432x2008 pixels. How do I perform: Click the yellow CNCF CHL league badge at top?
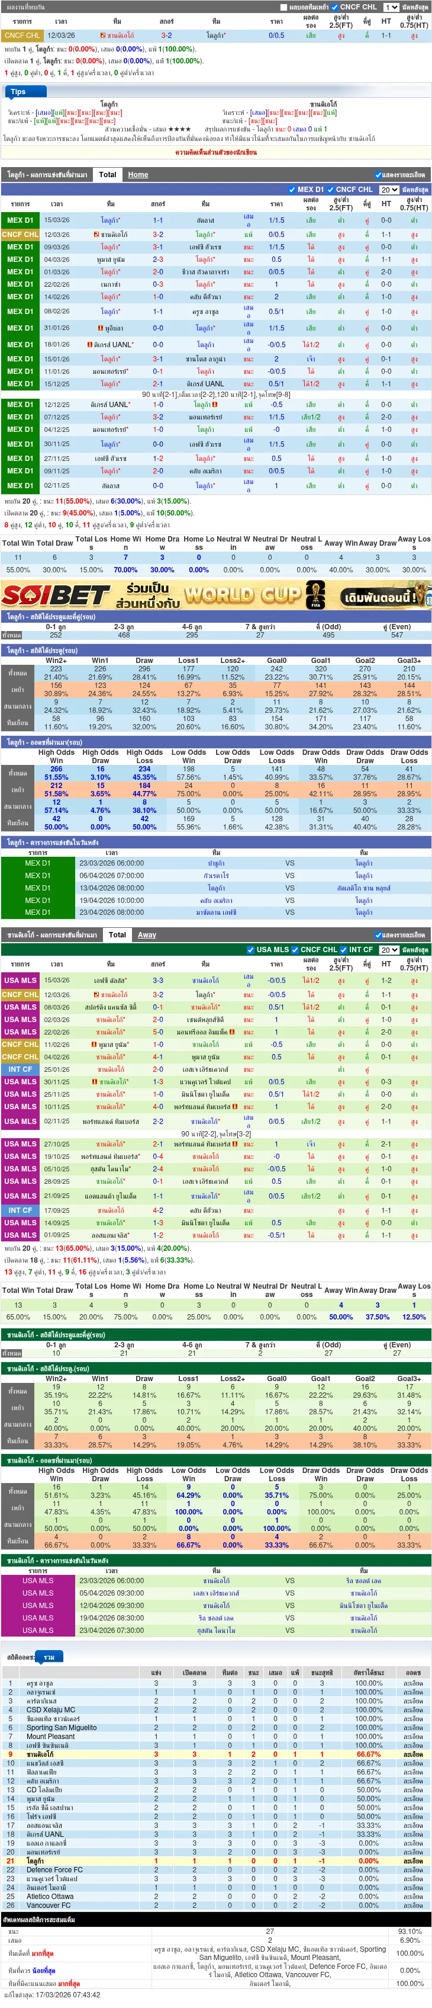tap(22, 35)
